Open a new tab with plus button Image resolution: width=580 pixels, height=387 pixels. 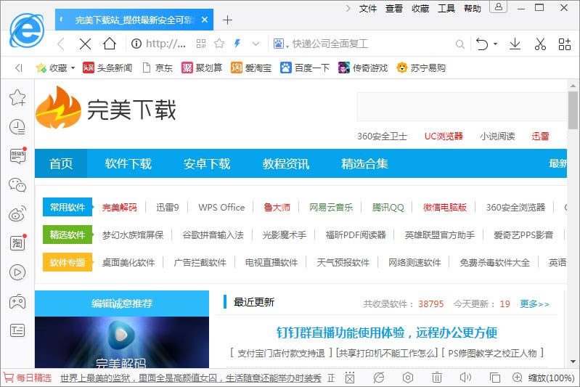227,20
